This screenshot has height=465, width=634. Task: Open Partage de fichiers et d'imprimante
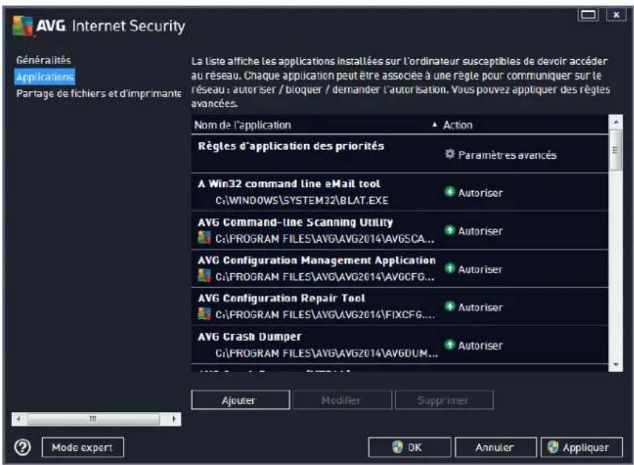99,94
